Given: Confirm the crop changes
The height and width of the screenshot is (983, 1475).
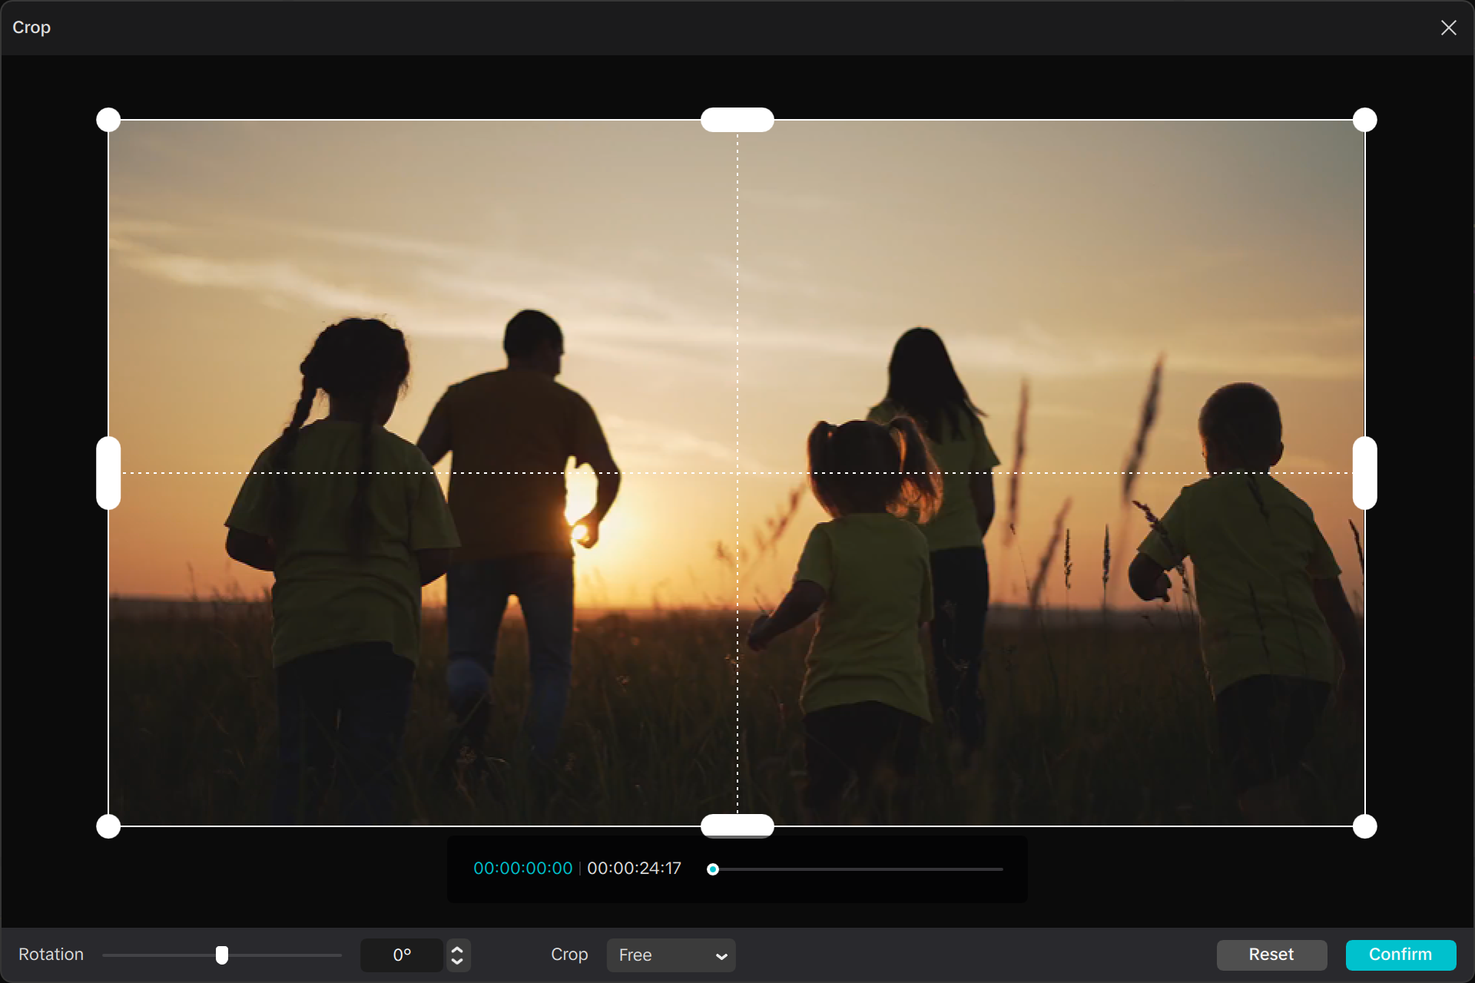Looking at the screenshot, I should 1400,955.
